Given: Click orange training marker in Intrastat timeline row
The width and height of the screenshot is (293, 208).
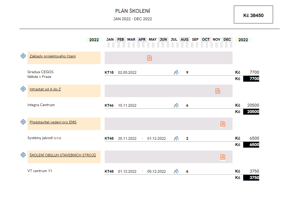Looking at the screenshot, I should click(218, 91).
